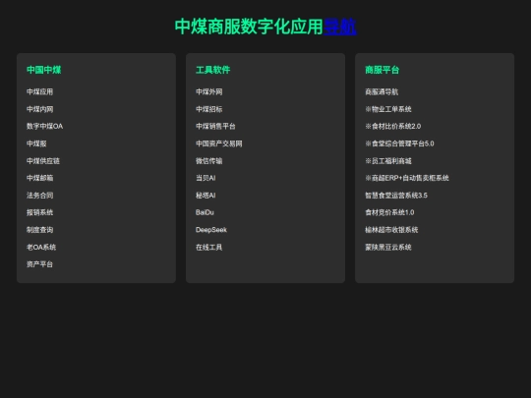The width and height of the screenshot is (531, 398).
Task: Open the 中煤应用 link
Action: pos(39,91)
